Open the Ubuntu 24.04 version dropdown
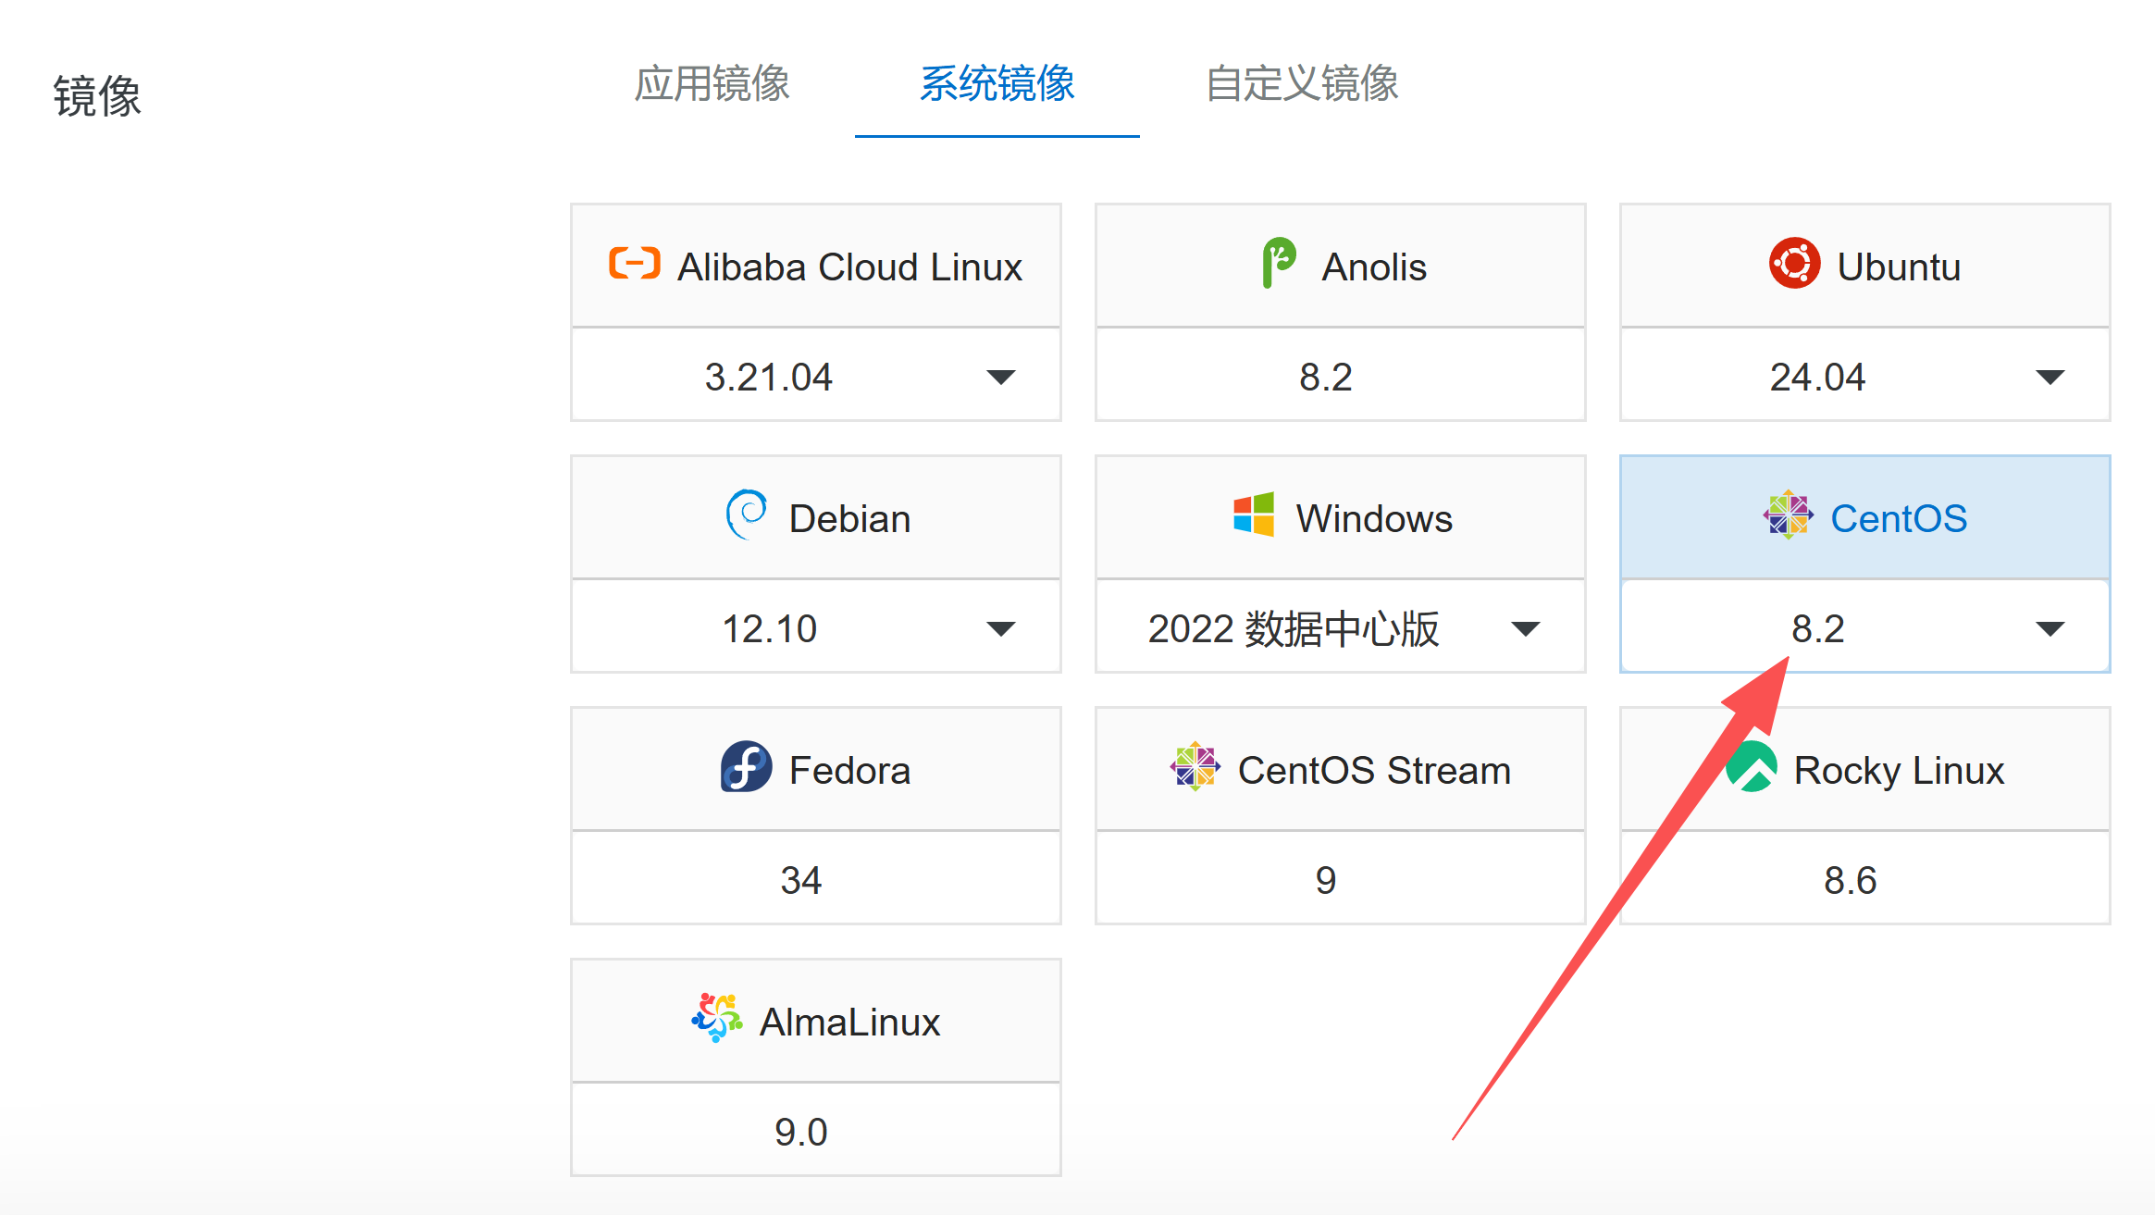 (2050, 378)
